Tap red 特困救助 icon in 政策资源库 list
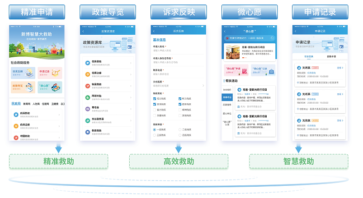The height and width of the screenshot is (198, 363). click(x=88, y=86)
